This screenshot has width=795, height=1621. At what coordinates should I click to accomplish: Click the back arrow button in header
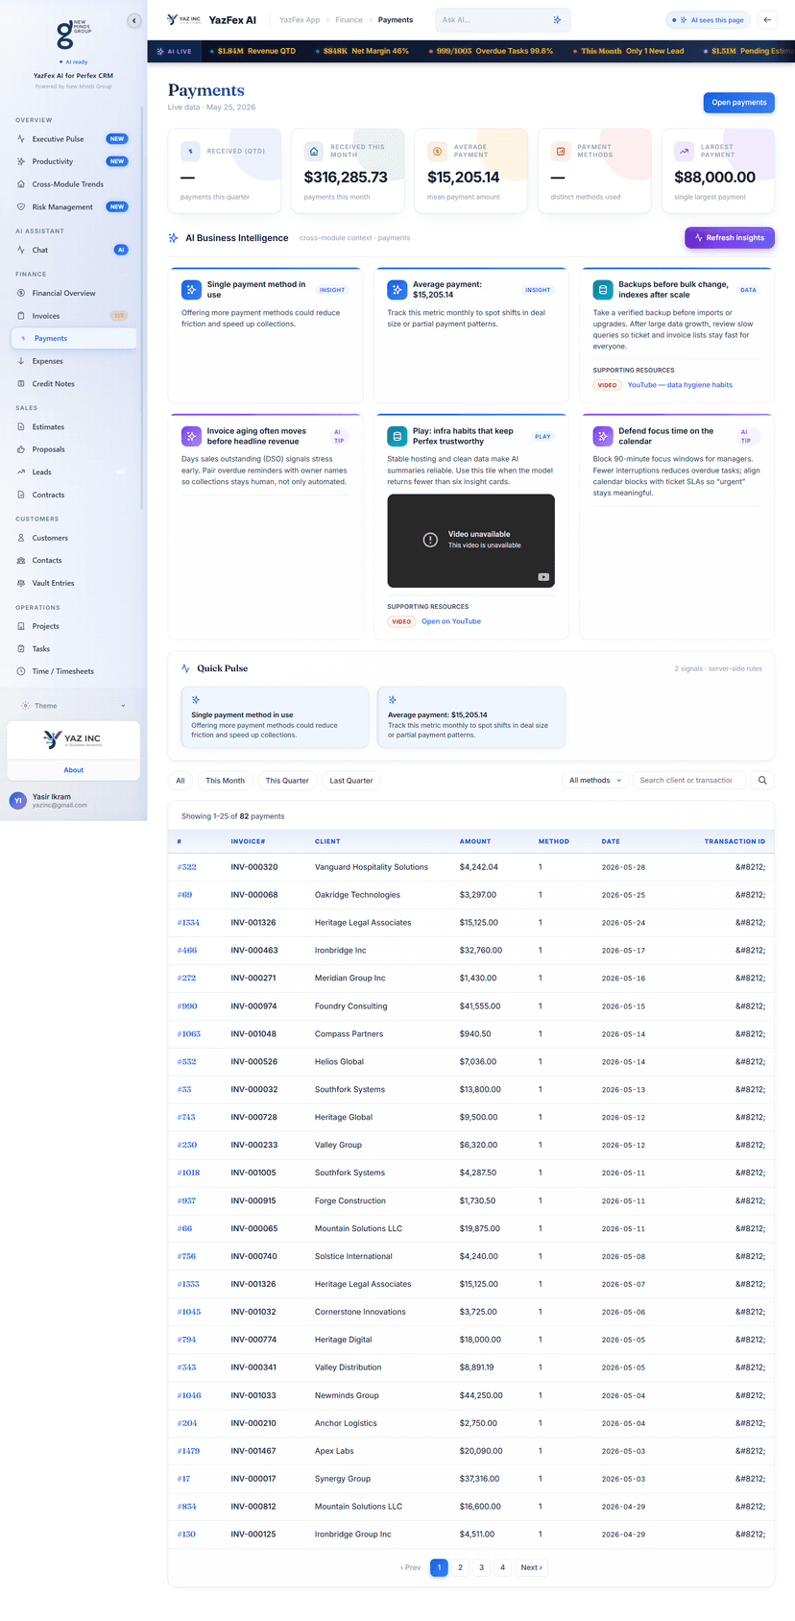pyautogui.click(x=767, y=20)
